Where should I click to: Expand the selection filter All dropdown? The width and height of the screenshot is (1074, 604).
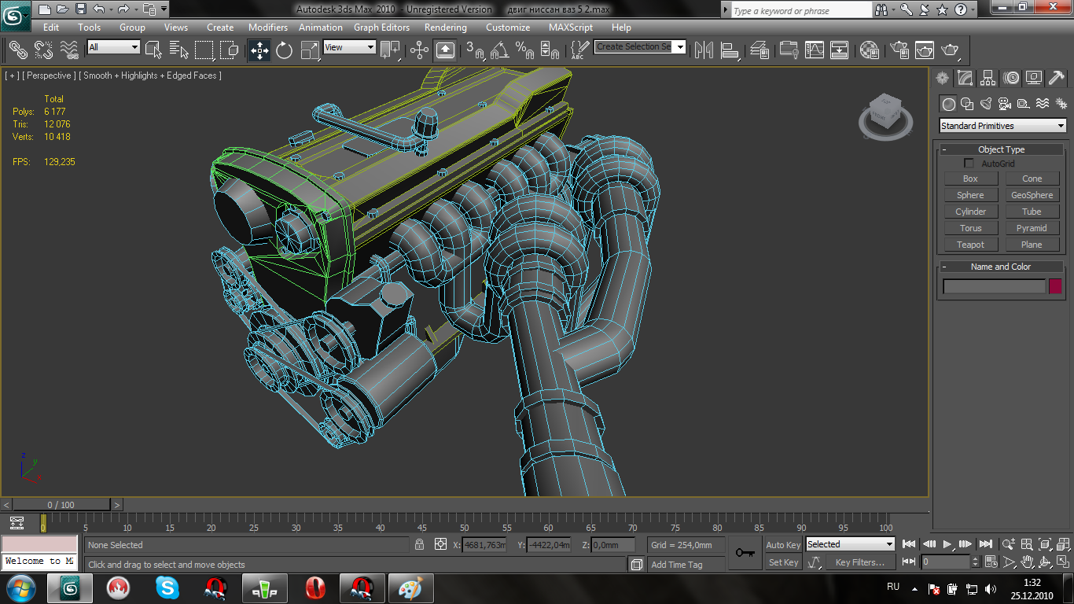coord(113,47)
